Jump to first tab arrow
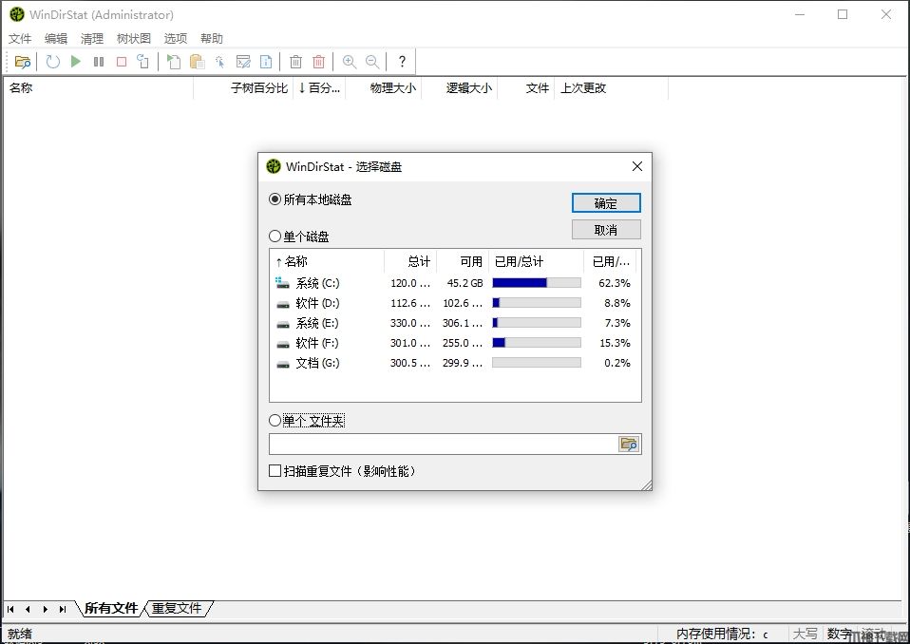 pyautogui.click(x=10, y=609)
